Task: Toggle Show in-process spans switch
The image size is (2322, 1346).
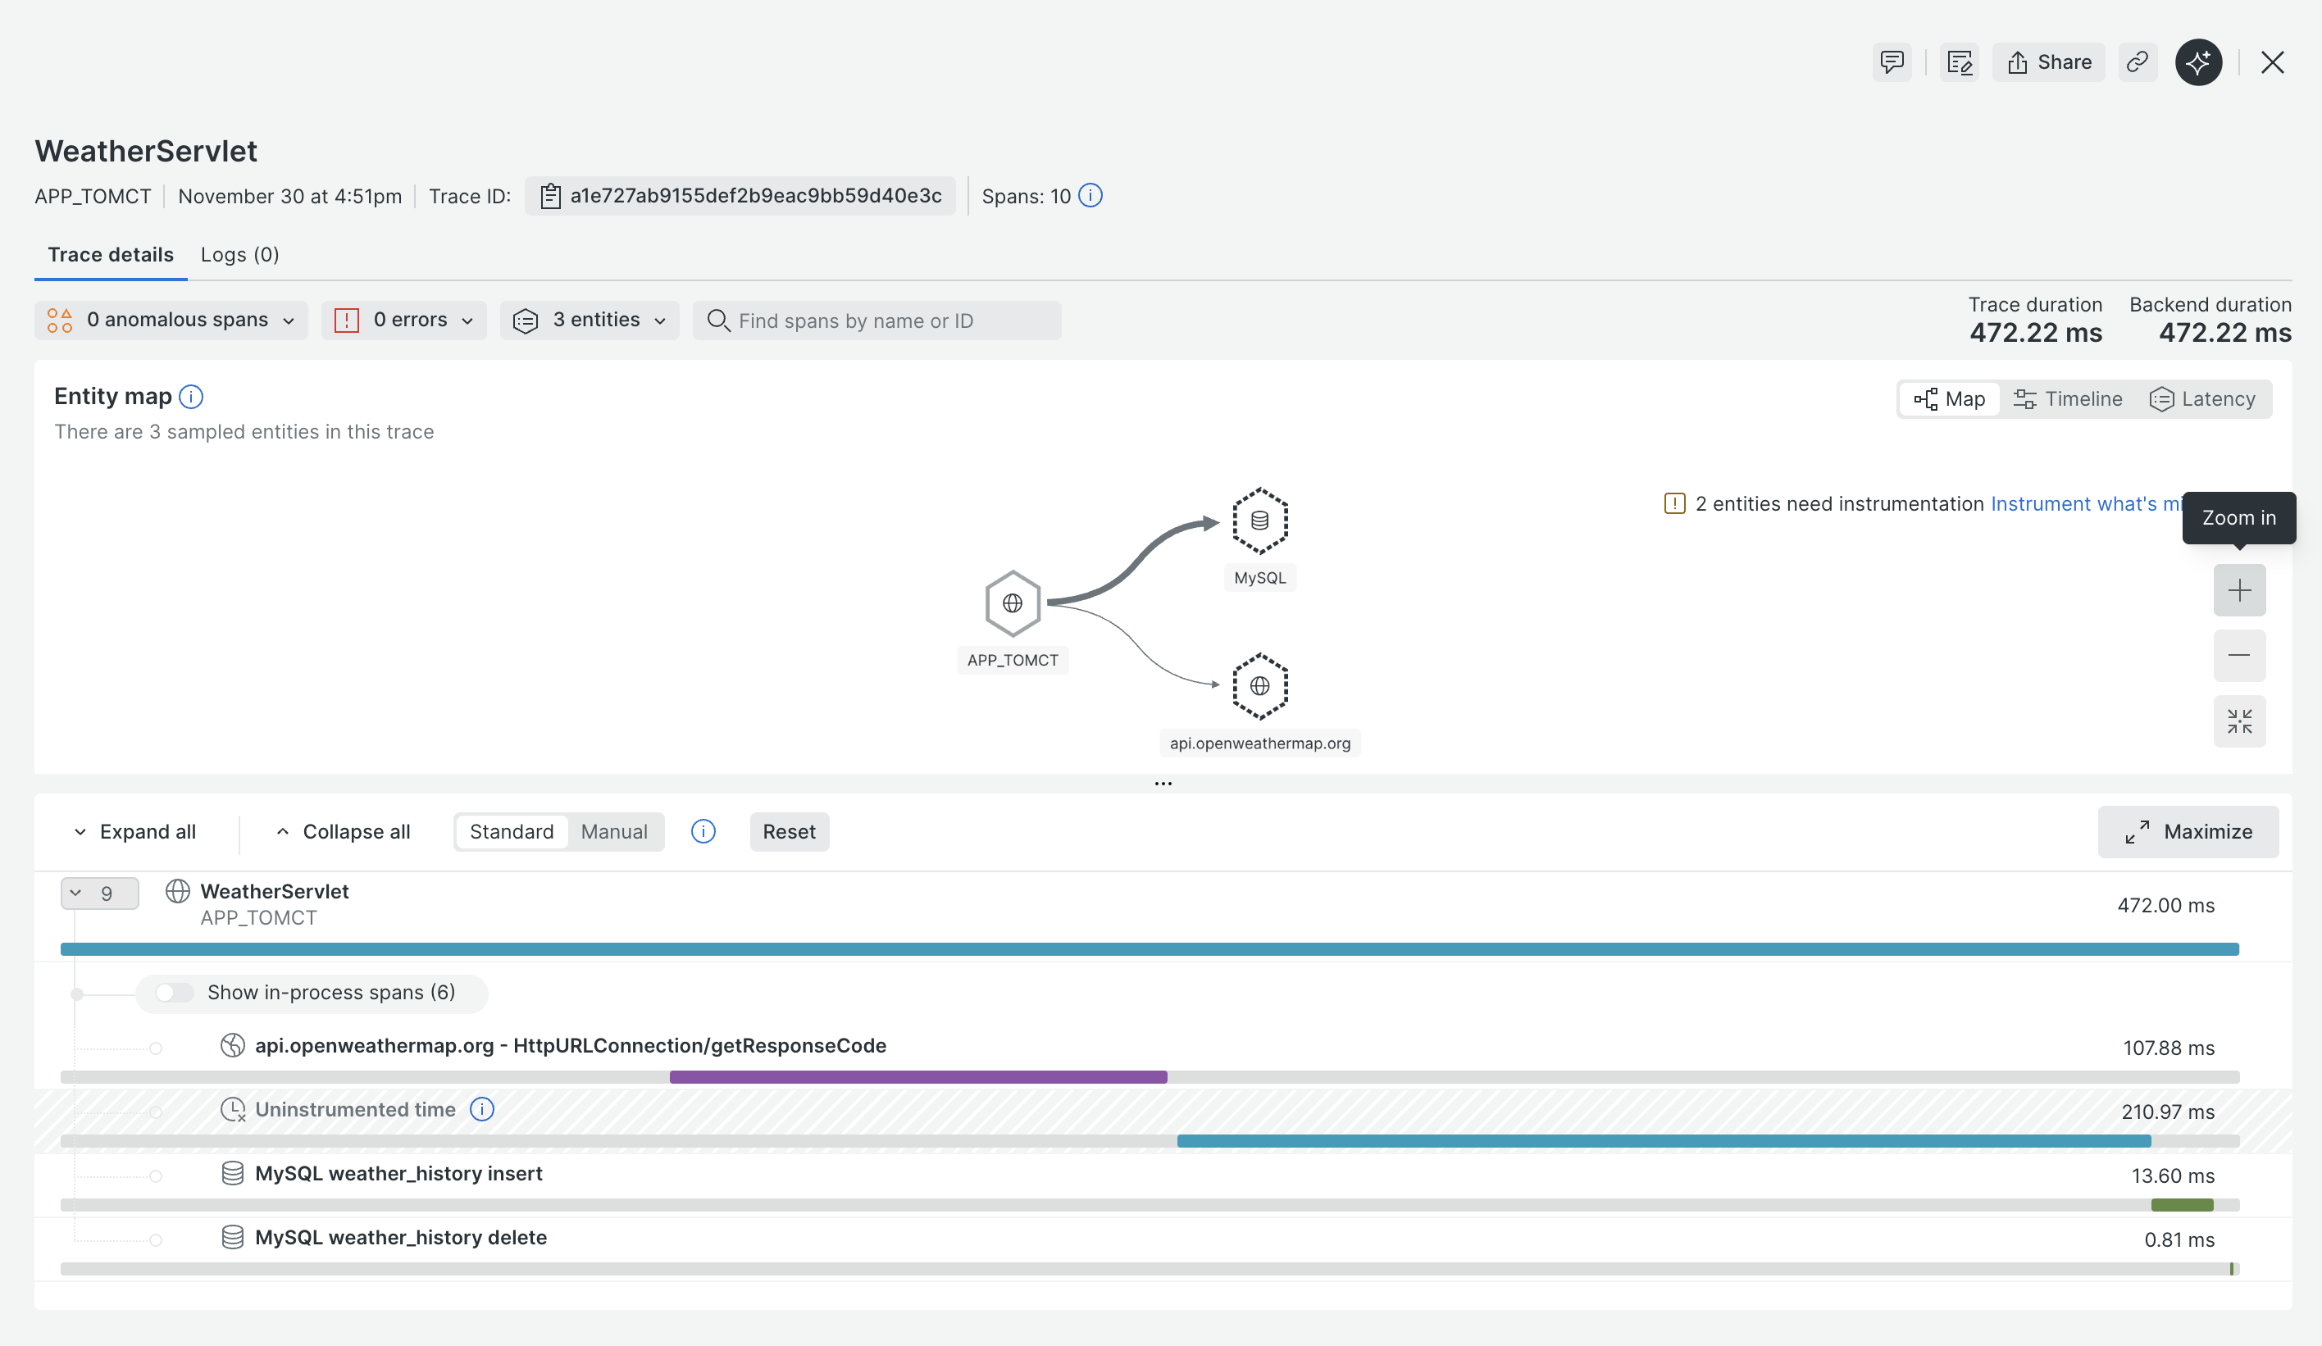Action: 173,992
